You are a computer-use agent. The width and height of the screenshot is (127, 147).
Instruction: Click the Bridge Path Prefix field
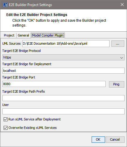[x=63, y=98]
